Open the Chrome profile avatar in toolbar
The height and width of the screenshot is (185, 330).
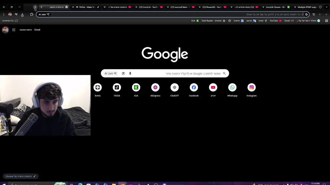pyautogui.click(x=10, y=14)
